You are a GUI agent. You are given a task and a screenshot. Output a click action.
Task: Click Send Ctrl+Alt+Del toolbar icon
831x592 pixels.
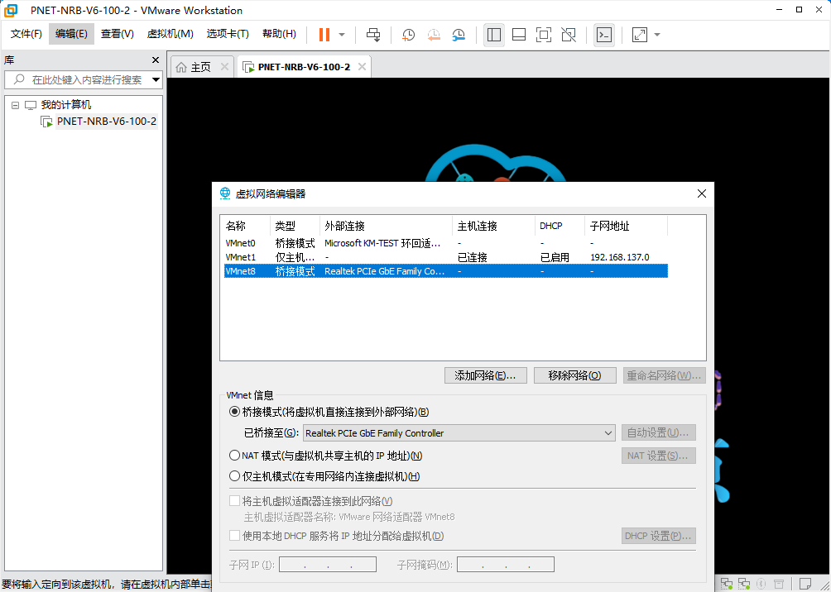coord(373,35)
